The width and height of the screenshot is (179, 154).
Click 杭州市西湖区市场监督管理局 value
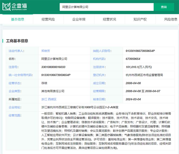tap(144, 75)
